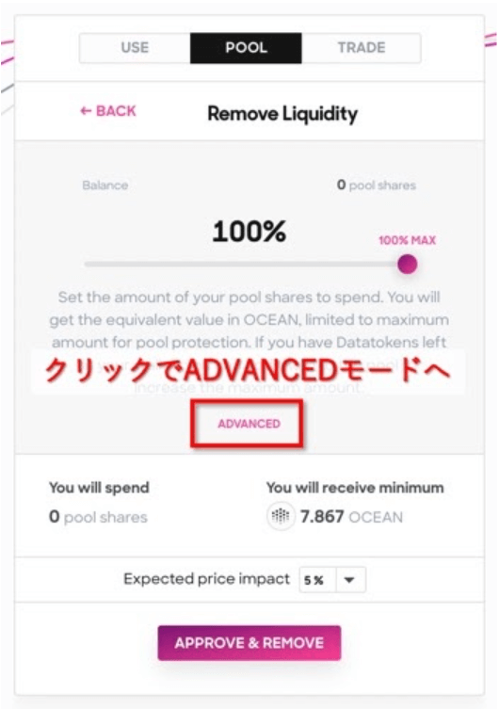Go back using the BACK link
This screenshot has width=499, height=709.
pos(108,111)
